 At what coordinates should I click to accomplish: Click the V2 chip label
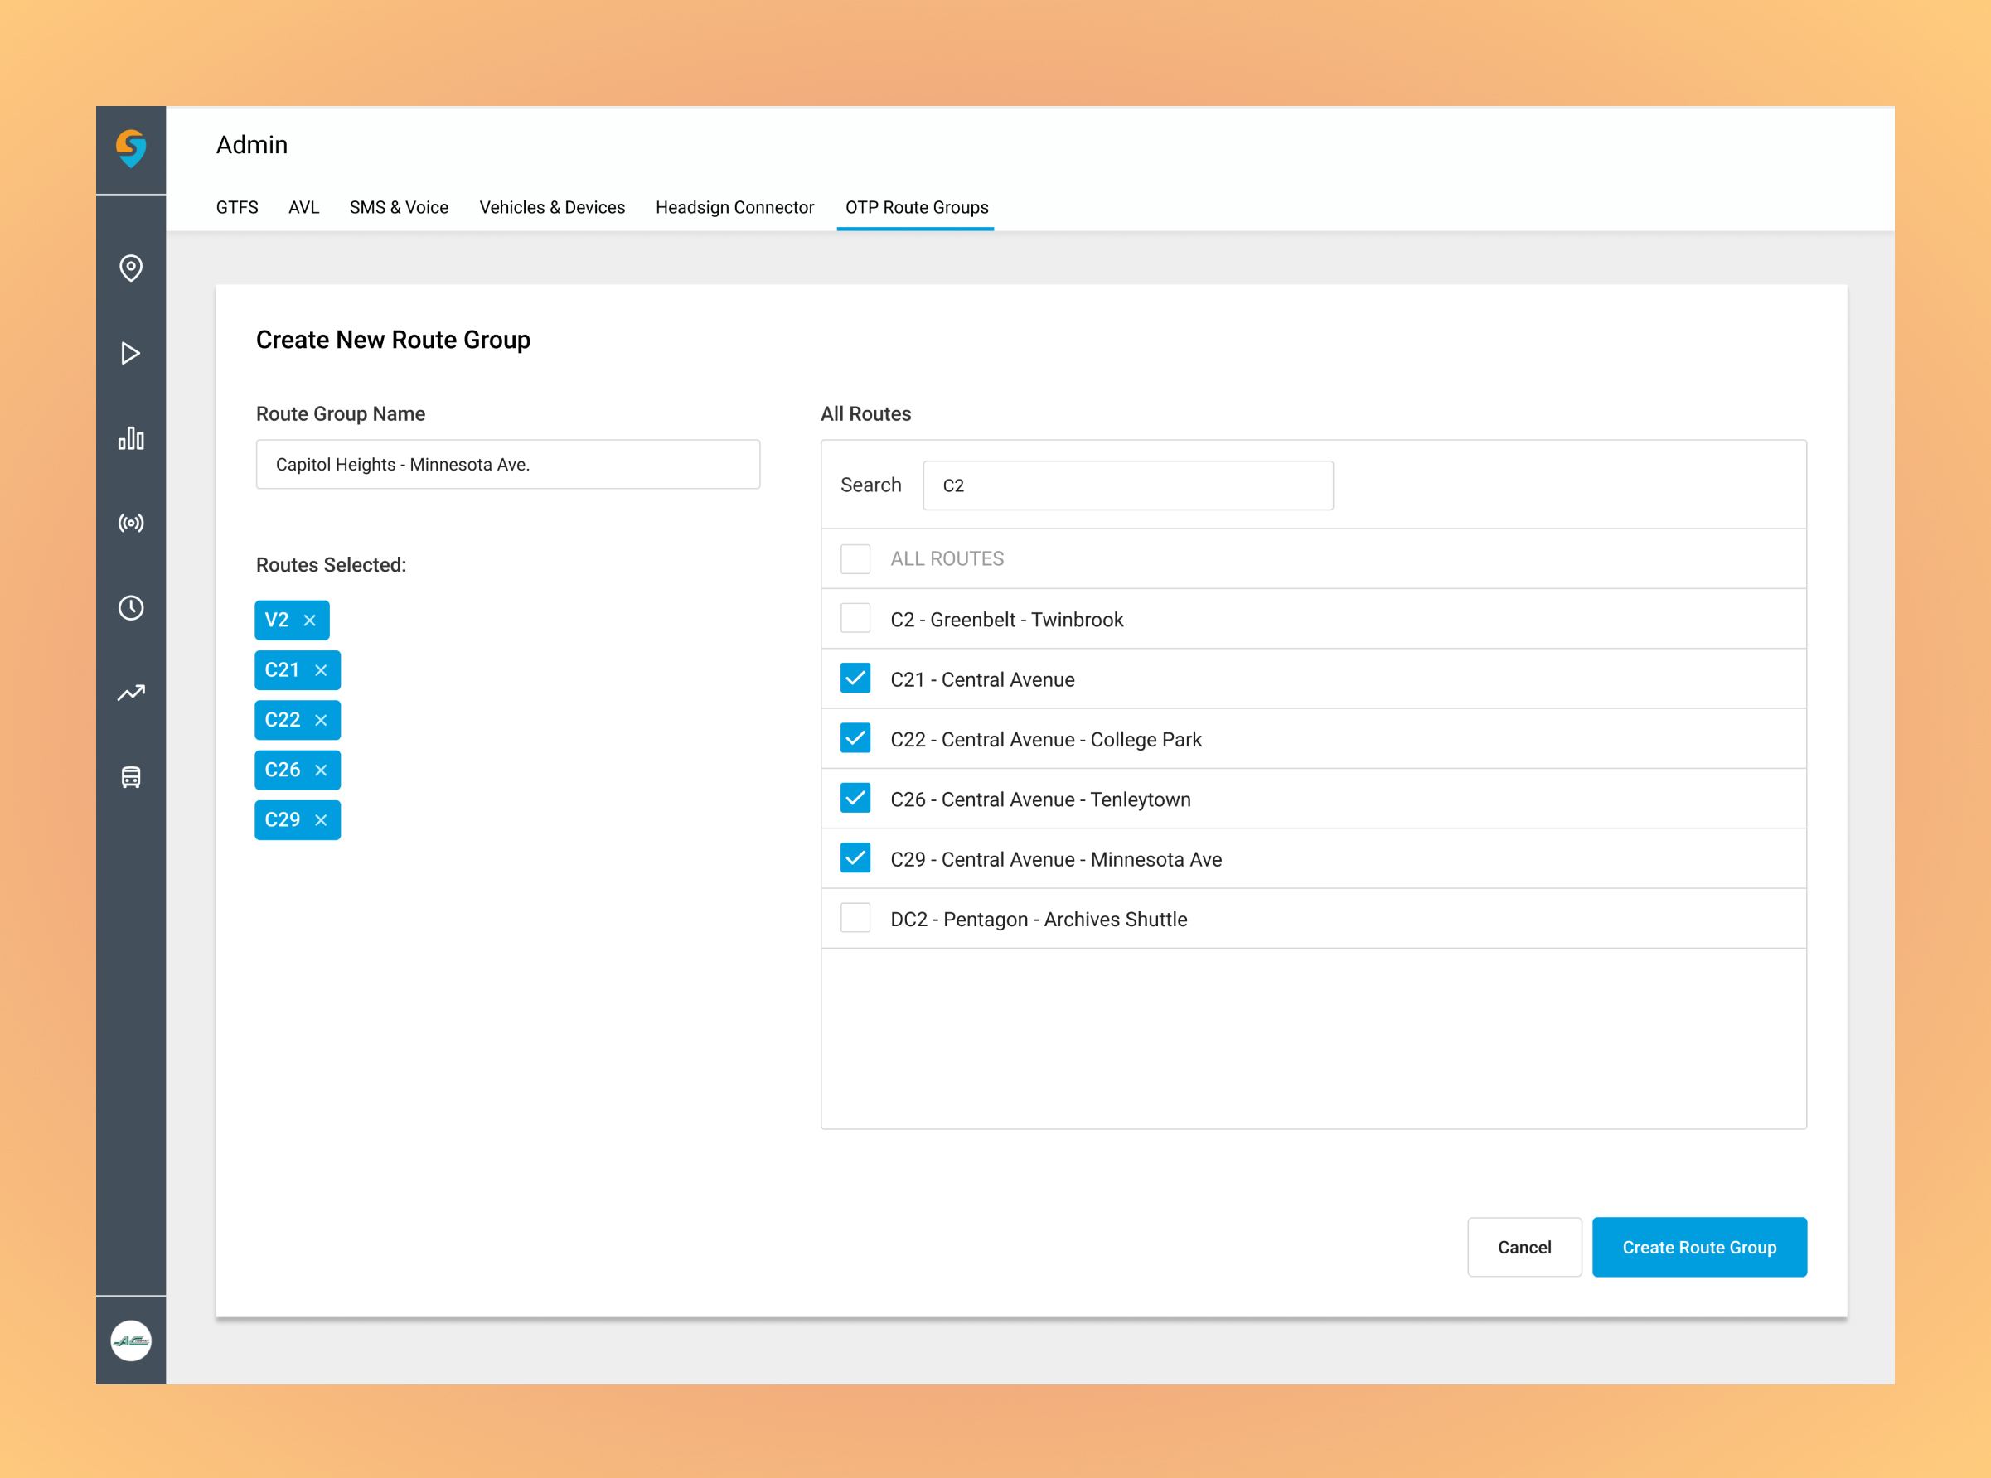click(x=277, y=620)
